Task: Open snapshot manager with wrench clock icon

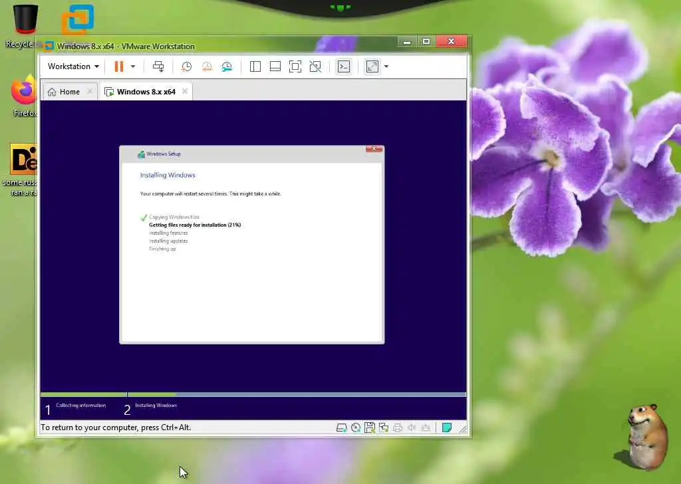Action: 227,66
